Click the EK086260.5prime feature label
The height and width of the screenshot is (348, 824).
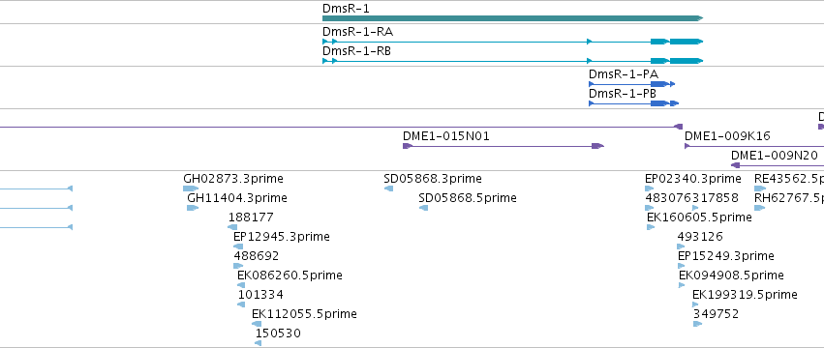click(290, 275)
